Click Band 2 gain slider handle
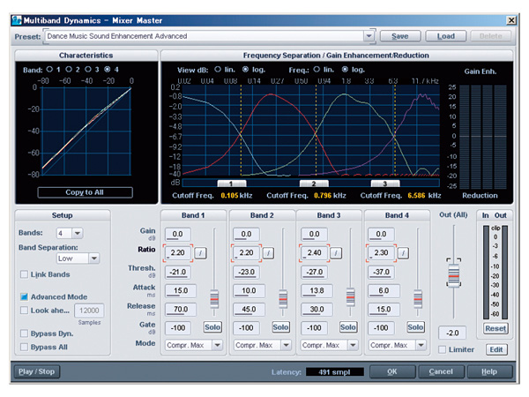 (x=283, y=299)
